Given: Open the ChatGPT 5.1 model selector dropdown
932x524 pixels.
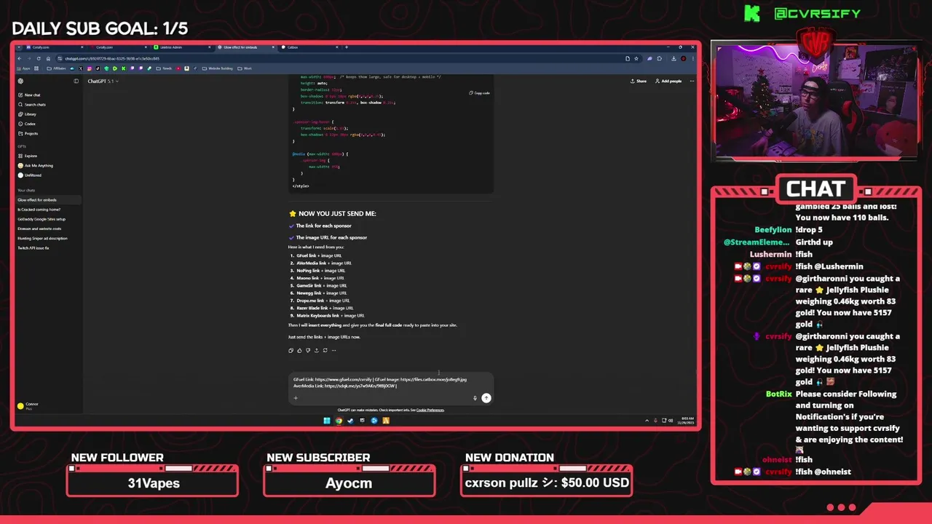Looking at the screenshot, I should 103,81.
